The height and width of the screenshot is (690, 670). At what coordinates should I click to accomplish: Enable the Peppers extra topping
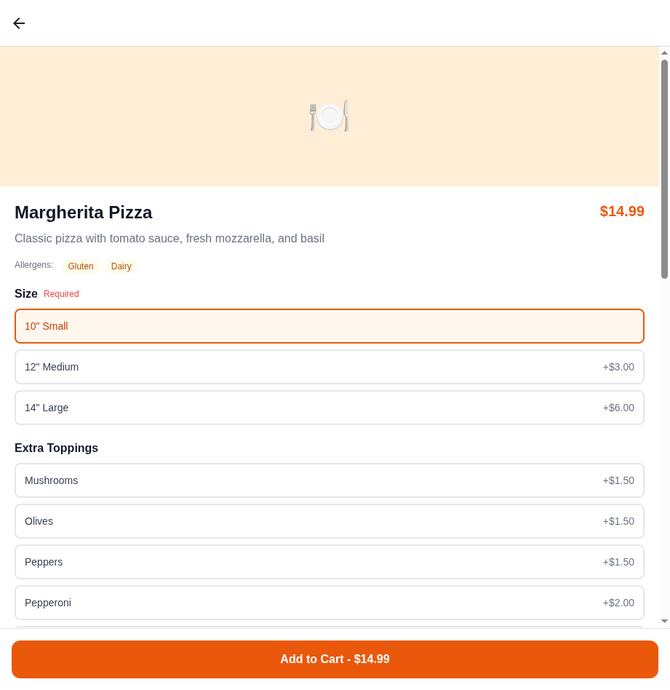click(x=329, y=562)
